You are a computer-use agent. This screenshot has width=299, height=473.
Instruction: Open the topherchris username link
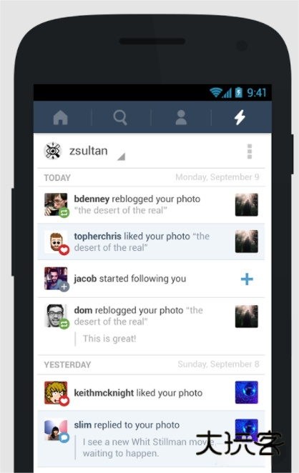coord(97,236)
